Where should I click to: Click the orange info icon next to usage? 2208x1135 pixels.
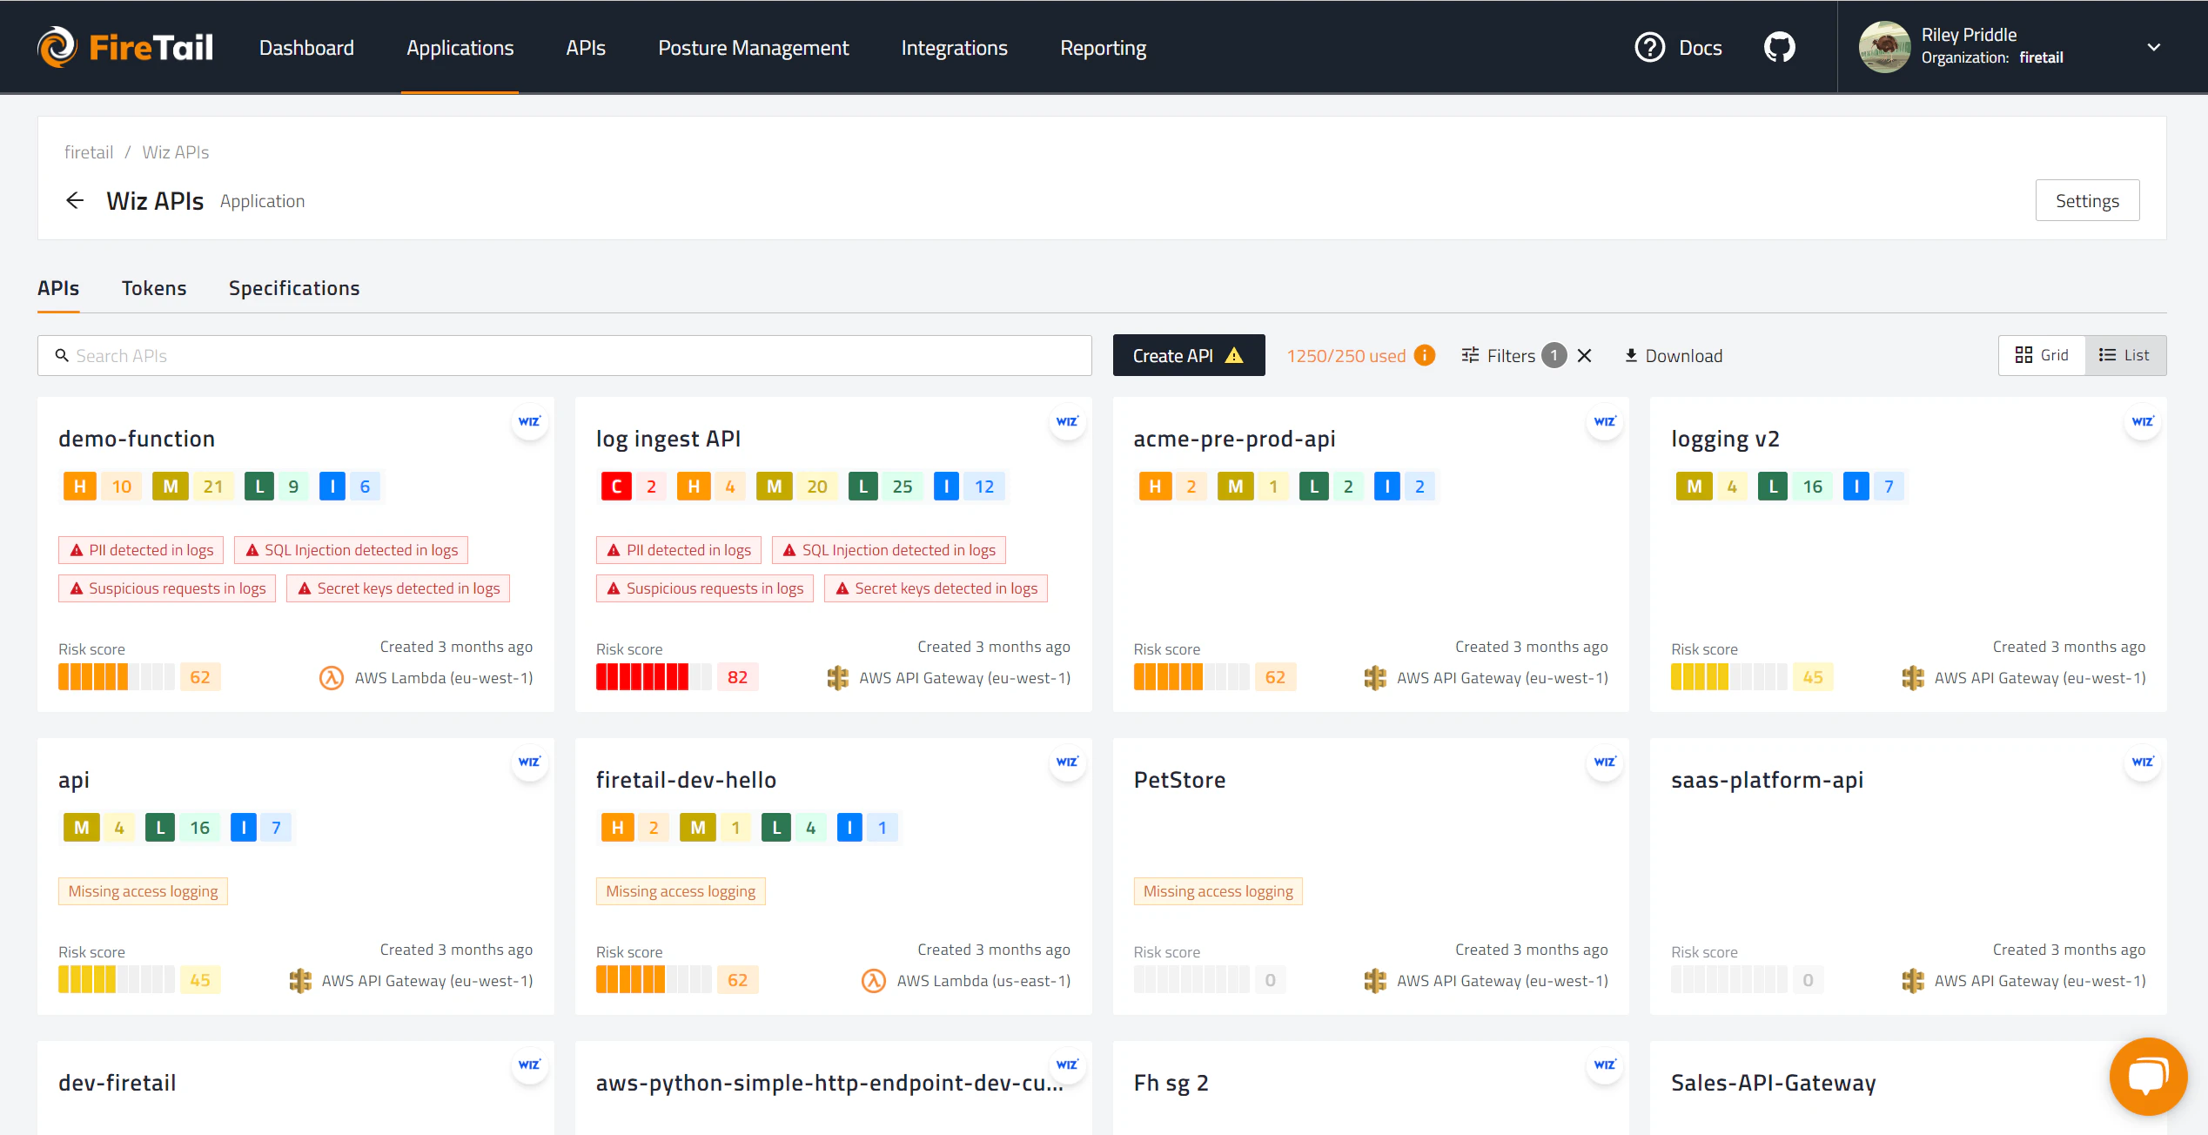pyautogui.click(x=1425, y=355)
